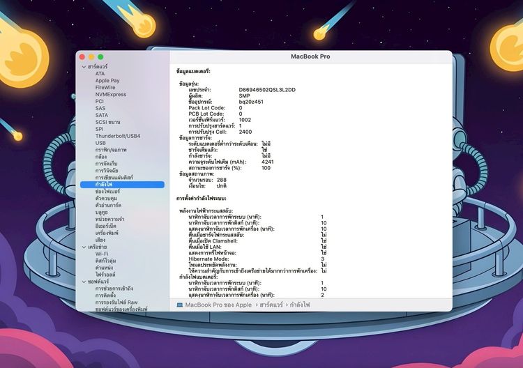This screenshot has width=523, height=368.
Task: Open การติดตั้ง (Installations) in the sidebar
Action: pyautogui.click(x=106, y=296)
